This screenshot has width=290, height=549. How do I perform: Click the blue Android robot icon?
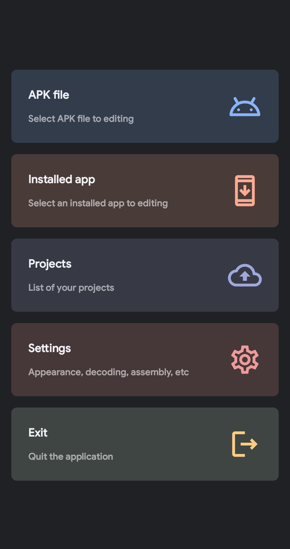tap(245, 107)
